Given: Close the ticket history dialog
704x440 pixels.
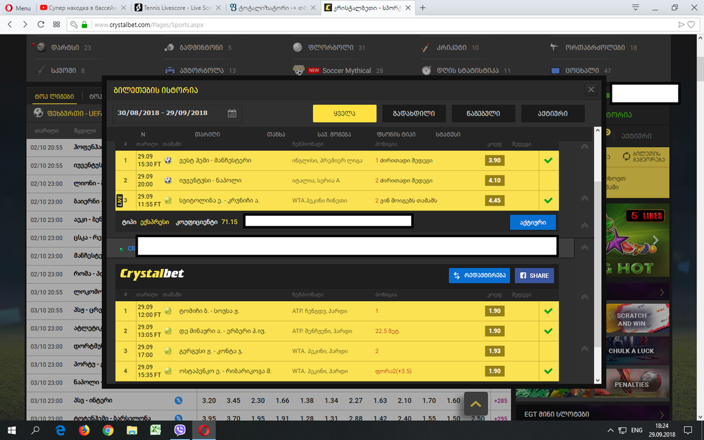Looking at the screenshot, I should [591, 90].
